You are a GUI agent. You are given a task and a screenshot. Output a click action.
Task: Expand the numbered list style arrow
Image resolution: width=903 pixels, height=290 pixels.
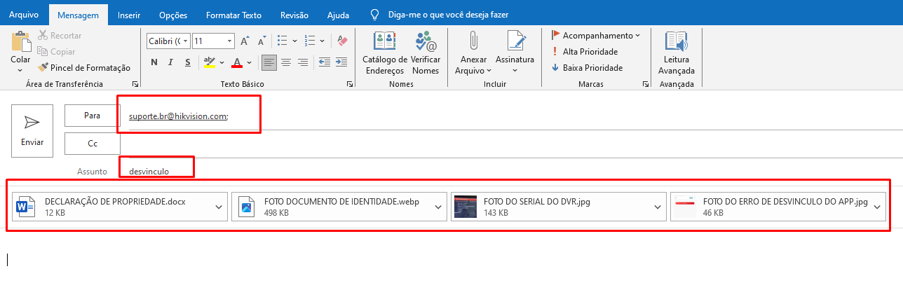tap(321, 41)
